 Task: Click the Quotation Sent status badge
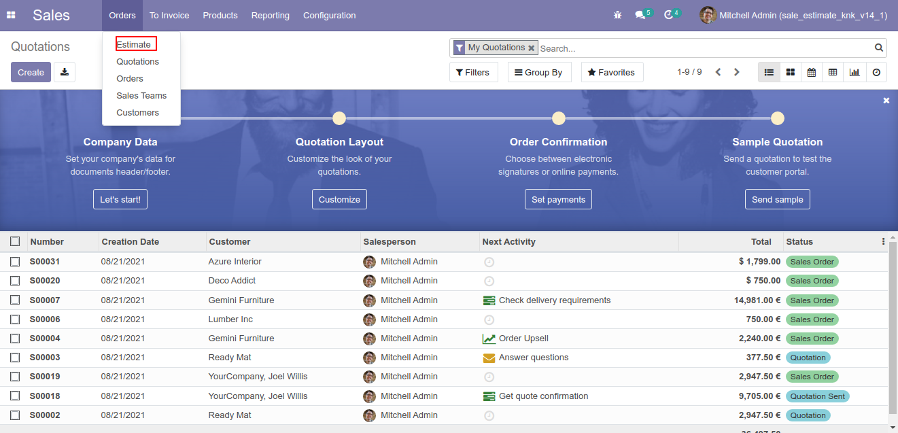pos(818,396)
